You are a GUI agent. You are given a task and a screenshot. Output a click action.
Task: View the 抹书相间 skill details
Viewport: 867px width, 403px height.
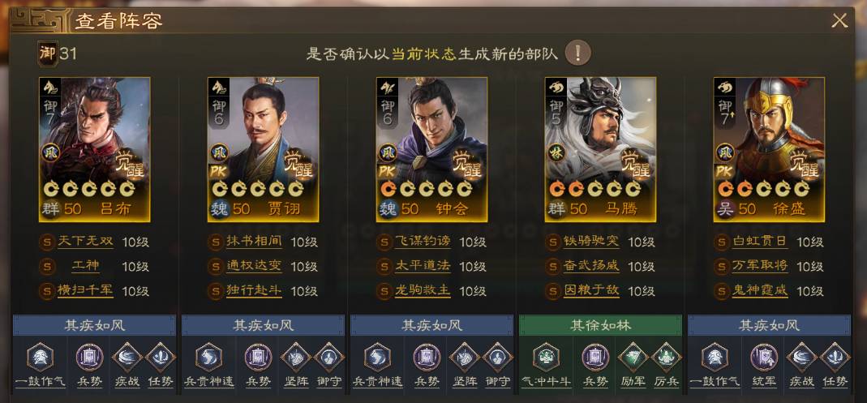(254, 242)
